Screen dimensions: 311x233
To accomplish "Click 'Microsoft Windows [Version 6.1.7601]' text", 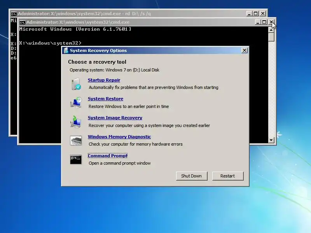I will 75,29.
